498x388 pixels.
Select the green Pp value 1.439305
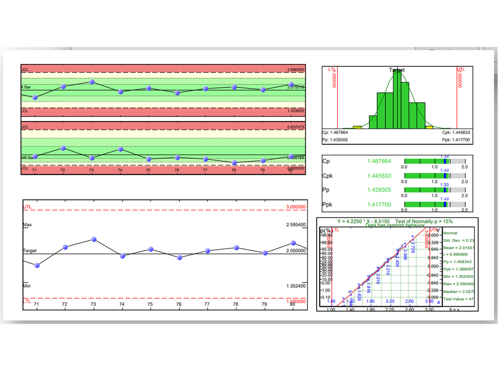coord(380,190)
